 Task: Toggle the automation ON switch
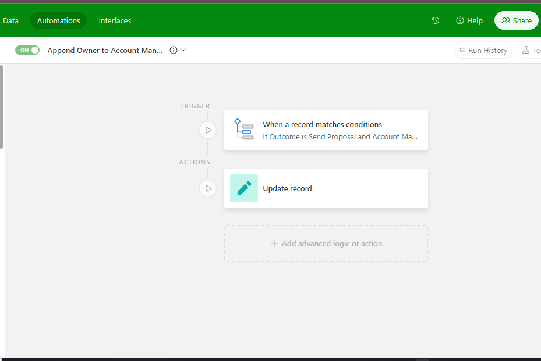click(27, 51)
